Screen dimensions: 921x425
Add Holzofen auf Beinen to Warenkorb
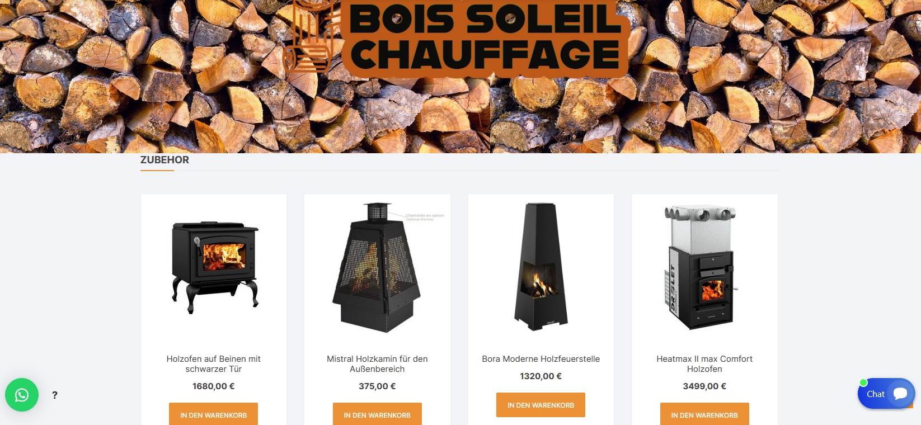(213, 414)
